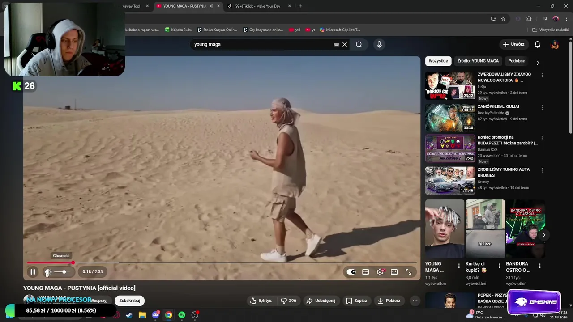Open Spotify from the taskbar
Screen dimensions: 573x322
point(182,315)
